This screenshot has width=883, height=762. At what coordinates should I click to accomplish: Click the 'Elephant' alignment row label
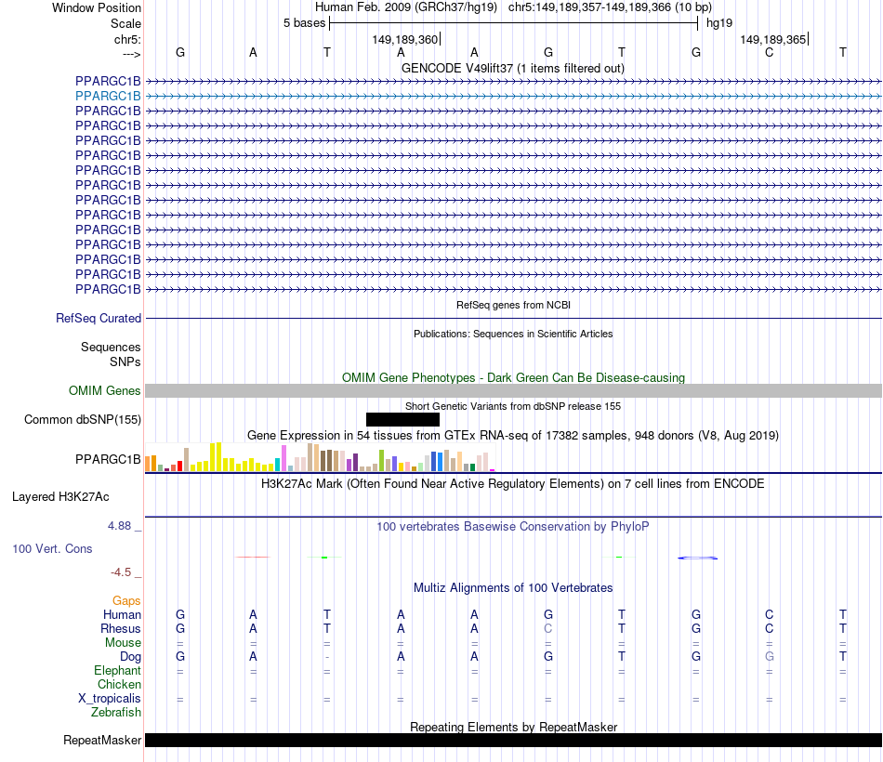pyautogui.click(x=117, y=670)
